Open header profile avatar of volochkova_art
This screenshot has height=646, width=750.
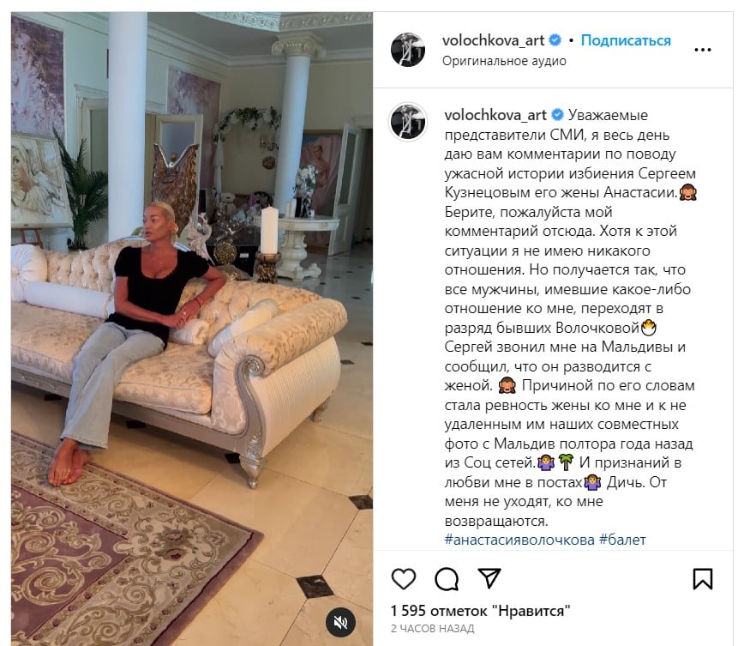tap(408, 49)
